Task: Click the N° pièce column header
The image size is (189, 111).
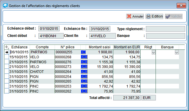Action: 67,47
